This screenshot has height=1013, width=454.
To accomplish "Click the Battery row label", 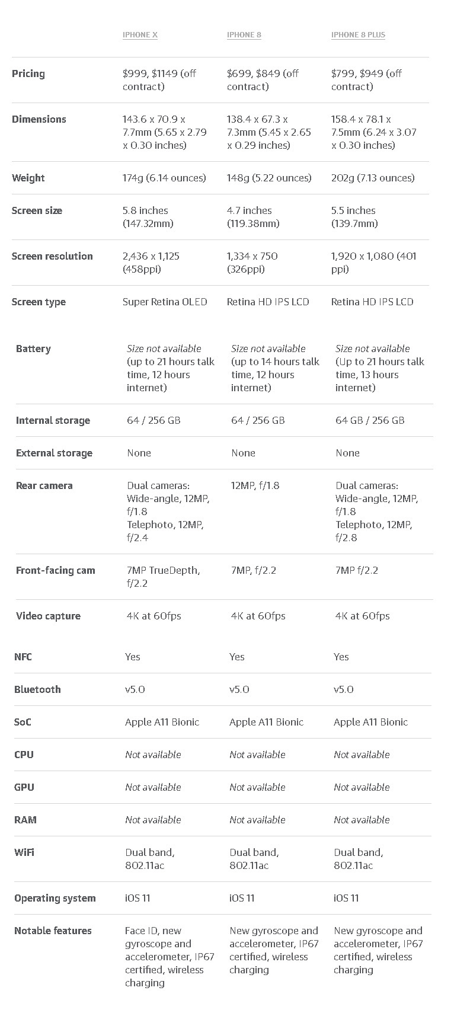I will (33, 349).
